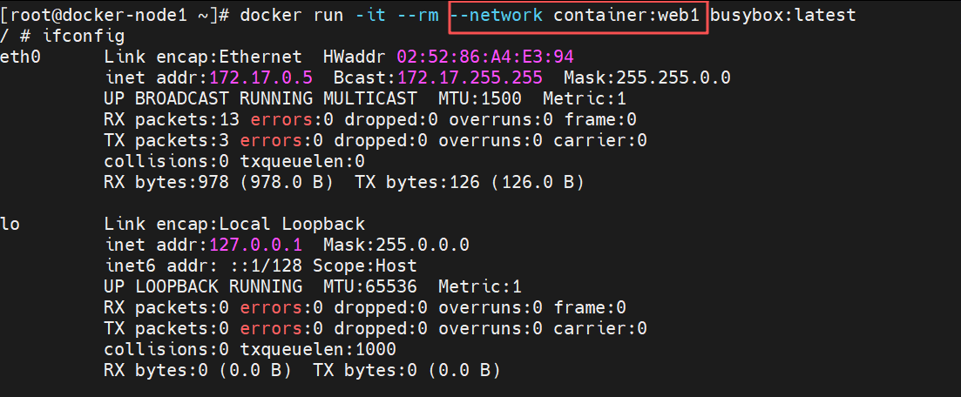Click 'TX packets:0' under lo
Screen dimensions: 961x397
pyautogui.click(x=166, y=328)
